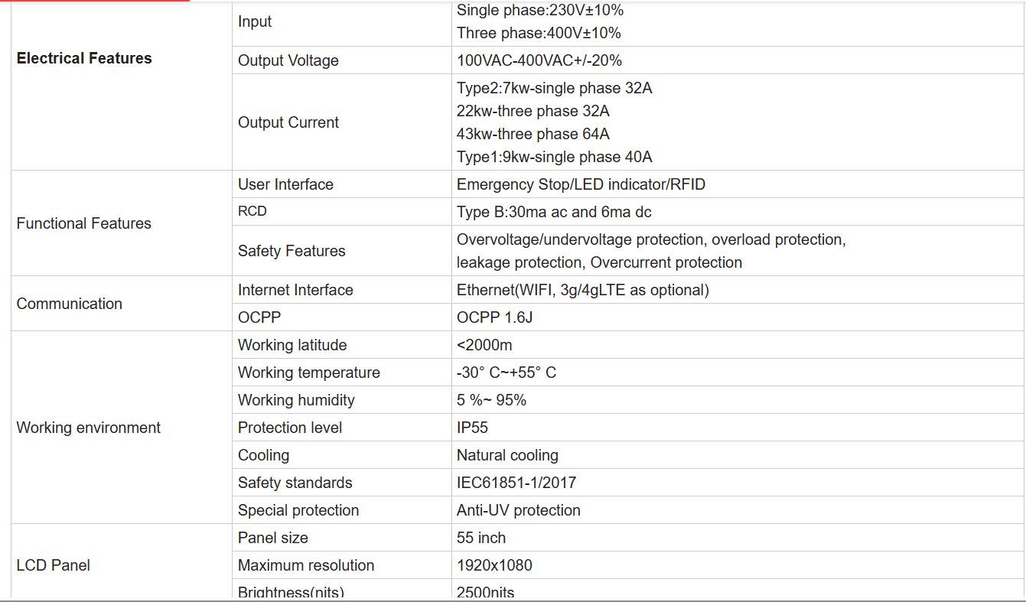Select the Safety Features label
This screenshot has height=602, width=1026.
coord(292,251)
